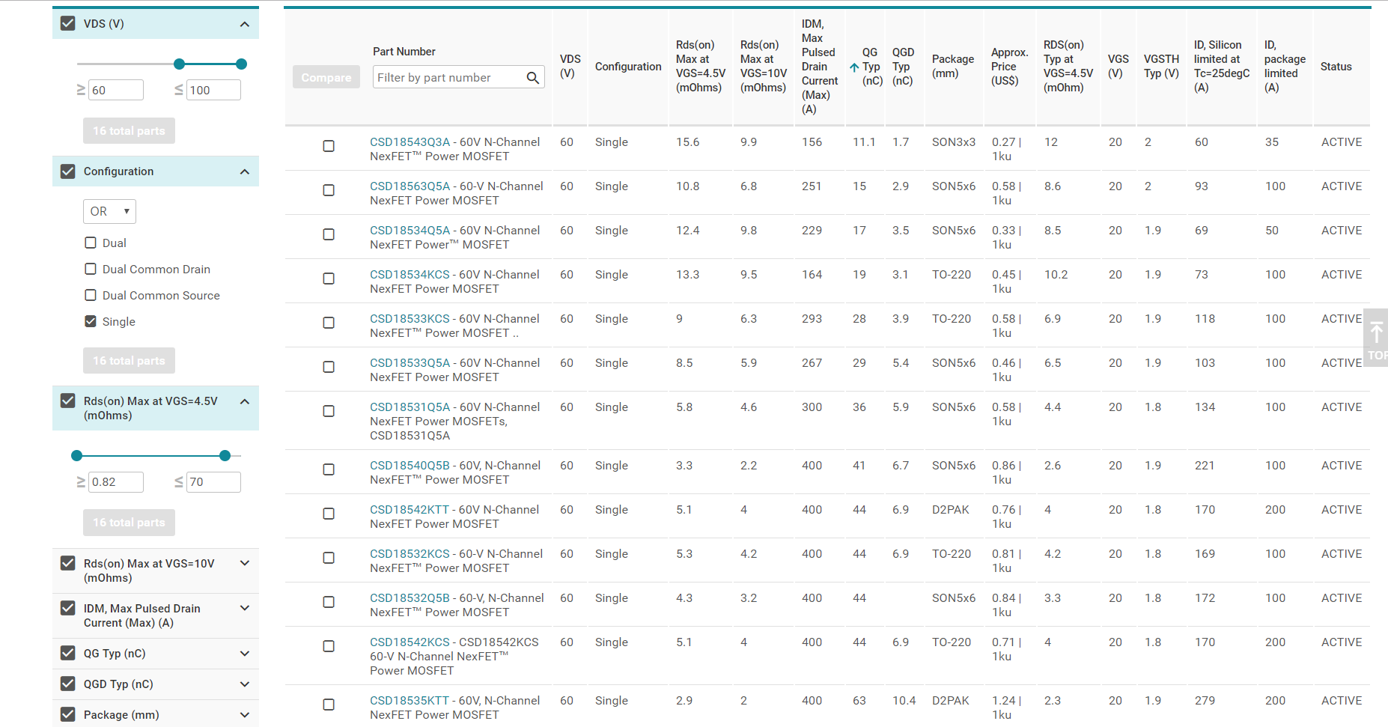Check the Dual Common Drain option

91,269
